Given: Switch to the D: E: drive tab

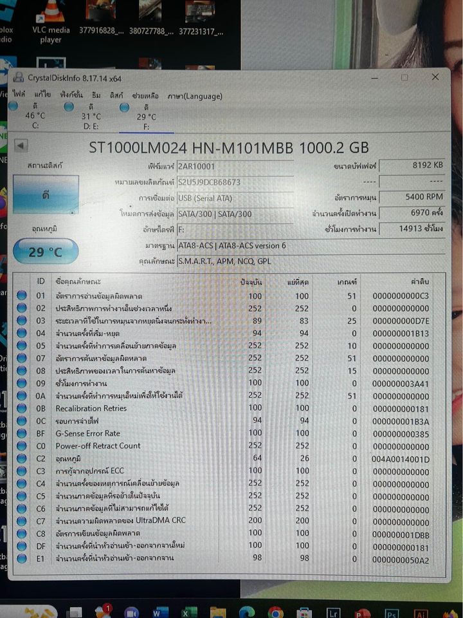Looking at the screenshot, I should [x=91, y=117].
